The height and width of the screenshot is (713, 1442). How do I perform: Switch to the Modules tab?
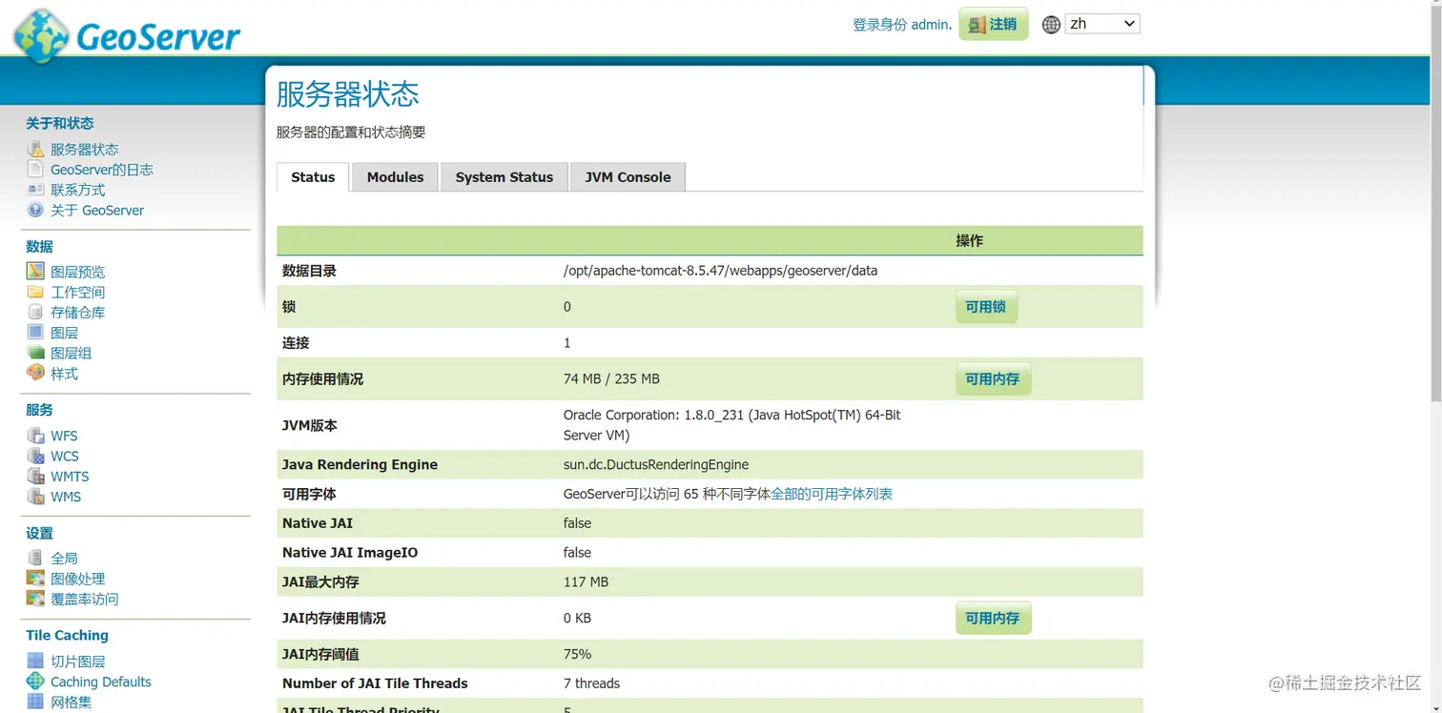point(395,177)
